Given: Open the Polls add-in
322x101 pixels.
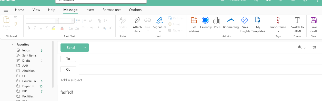Looking at the screenshot, I should coord(217,23).
